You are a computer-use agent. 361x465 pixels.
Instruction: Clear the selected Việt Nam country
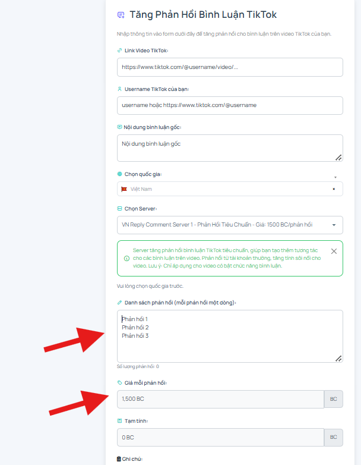tap(334, 189)
